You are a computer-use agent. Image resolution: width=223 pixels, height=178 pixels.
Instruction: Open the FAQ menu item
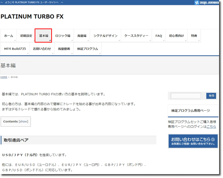[159, 36]
